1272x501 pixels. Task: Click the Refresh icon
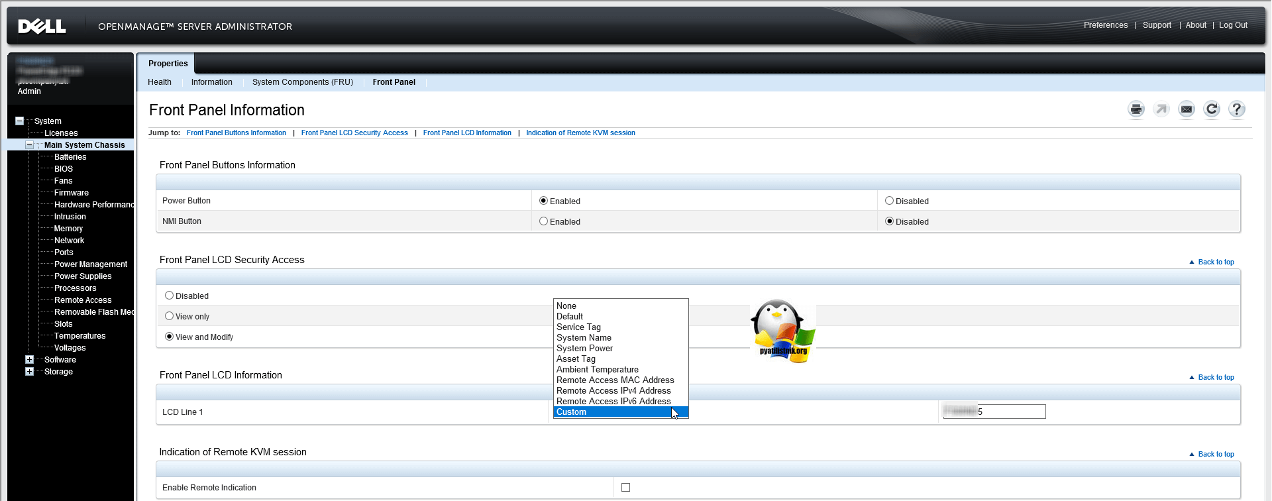1212,109
